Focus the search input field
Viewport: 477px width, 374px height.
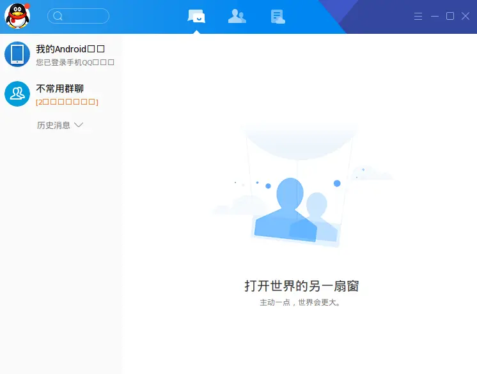(84, 16)
